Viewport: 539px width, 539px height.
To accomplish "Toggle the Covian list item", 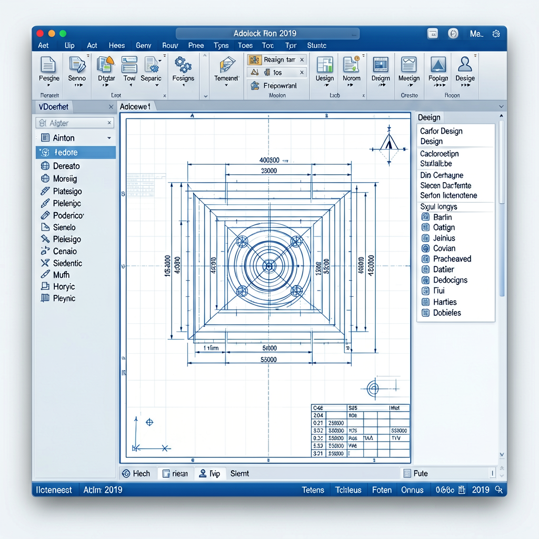I will coord(425,248).
